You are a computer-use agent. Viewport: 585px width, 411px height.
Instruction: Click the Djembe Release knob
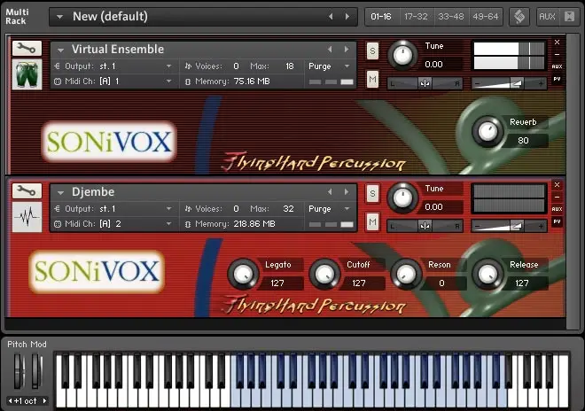pos(487,275)
